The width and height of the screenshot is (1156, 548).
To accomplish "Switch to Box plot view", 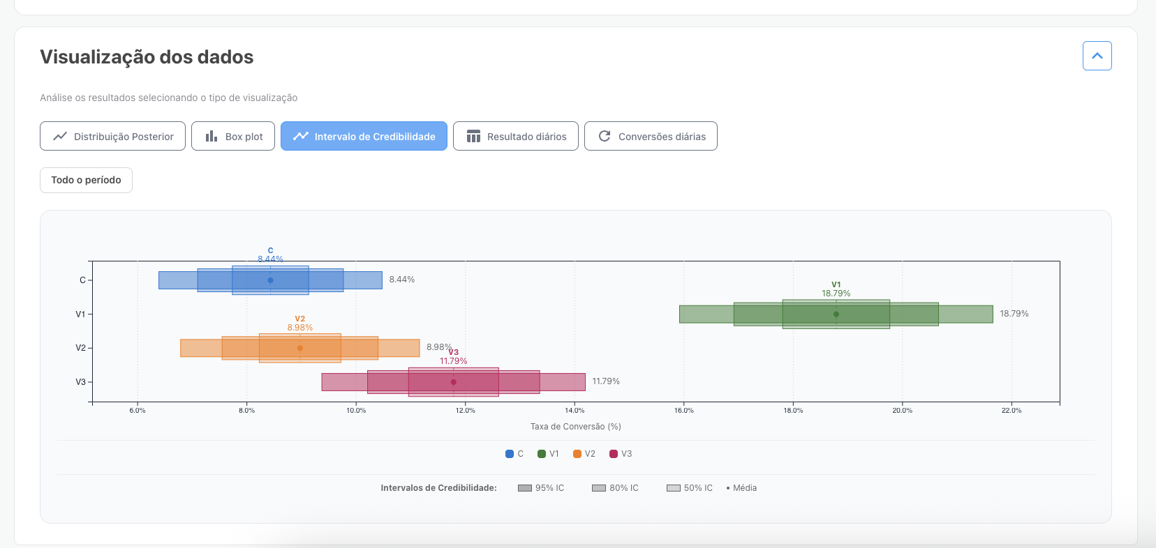I will [233, 136].
